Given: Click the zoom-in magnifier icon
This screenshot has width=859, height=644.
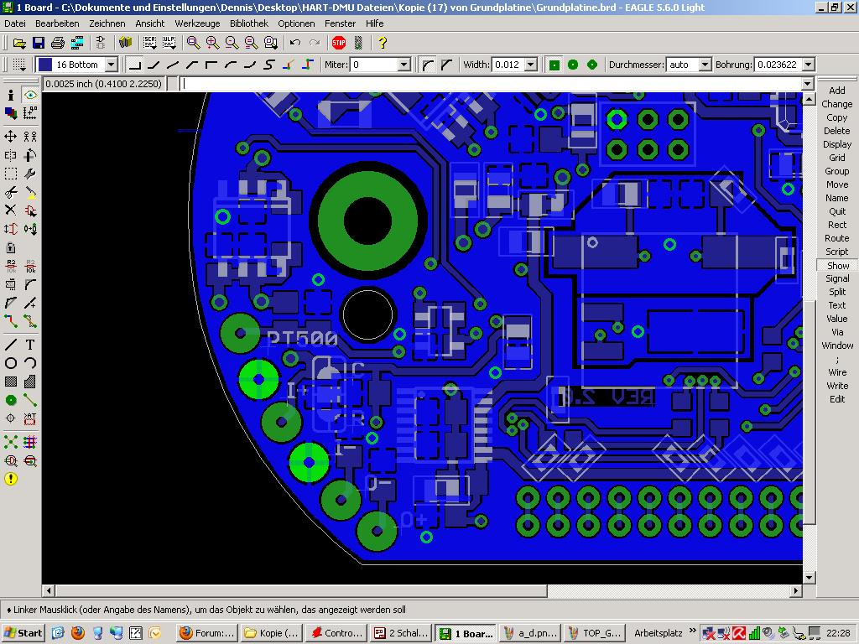Looking at the screenshot, I should [213, 42].
